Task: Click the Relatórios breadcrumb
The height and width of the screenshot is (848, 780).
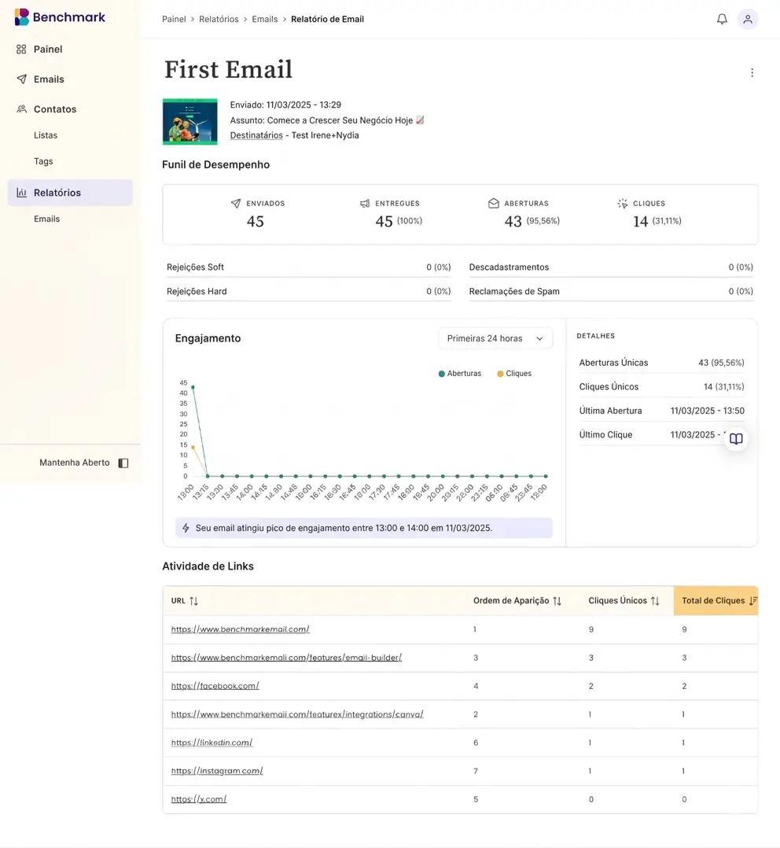Action: click(x=219, y=19)
